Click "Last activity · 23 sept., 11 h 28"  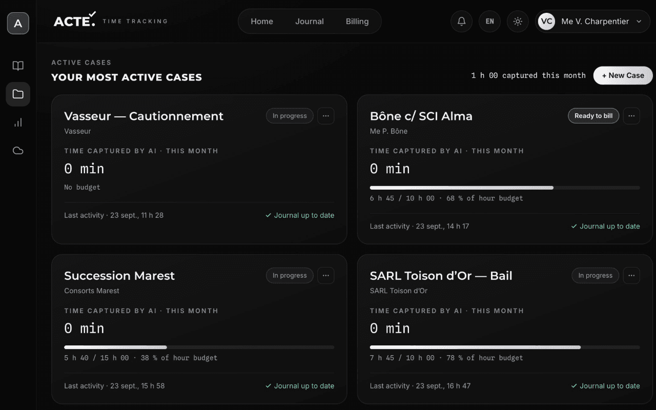coord(114,215)
